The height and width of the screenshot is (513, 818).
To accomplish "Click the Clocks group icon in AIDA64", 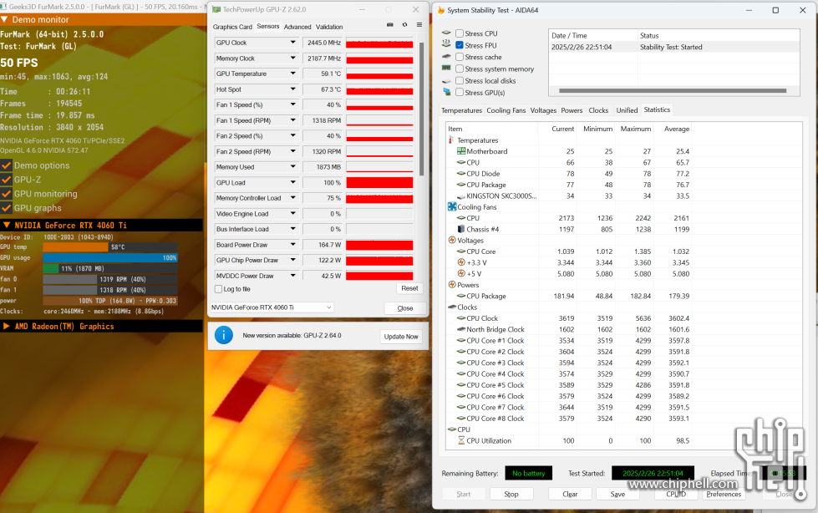I will pos(452,307).
